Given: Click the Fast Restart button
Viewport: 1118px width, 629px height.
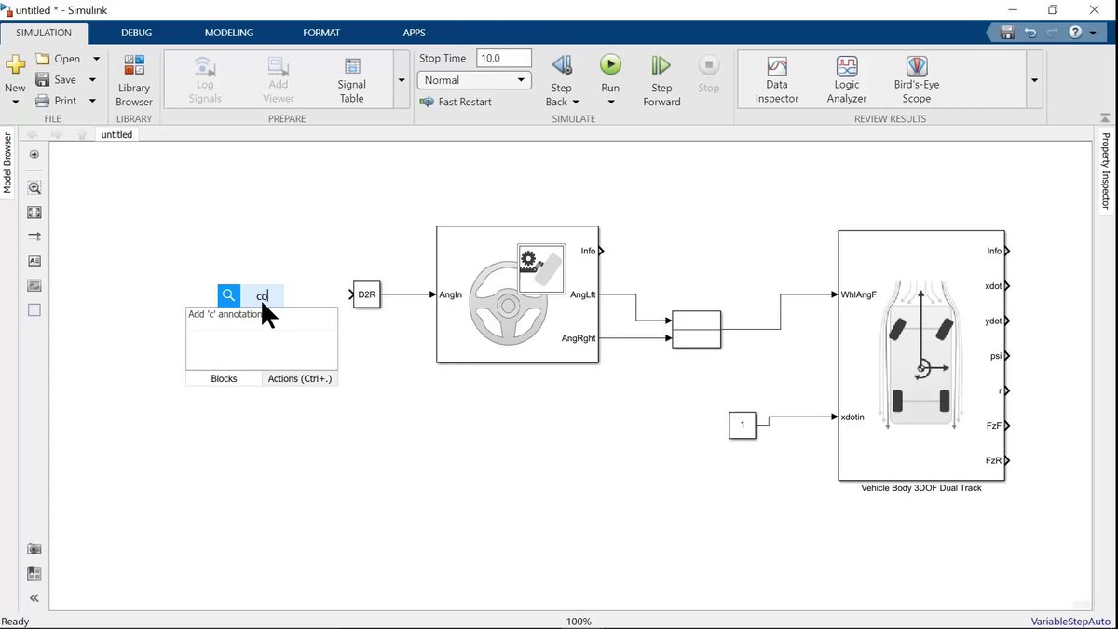Looking at the screenshot, I should pos(457,102).
